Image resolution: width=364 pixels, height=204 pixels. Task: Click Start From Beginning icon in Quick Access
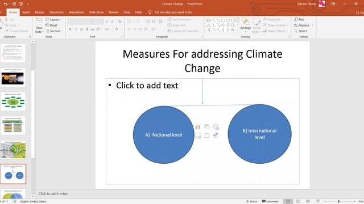pos(21,4)
